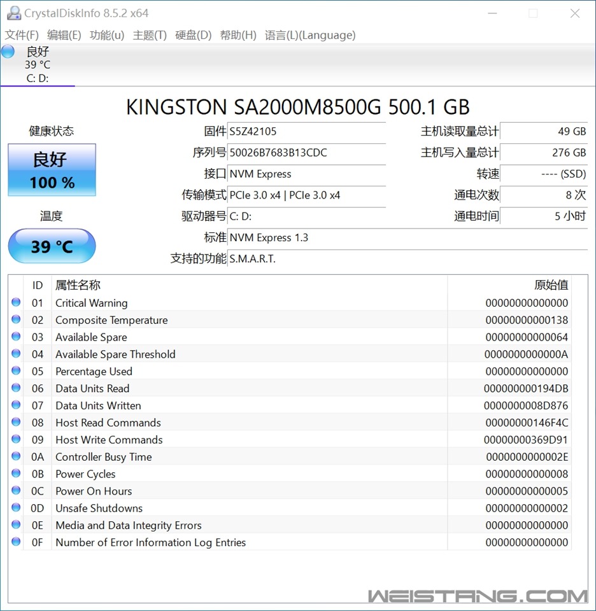Open the 功能(u) menu
Screen dimensions: 596x611
coord(107,35)
